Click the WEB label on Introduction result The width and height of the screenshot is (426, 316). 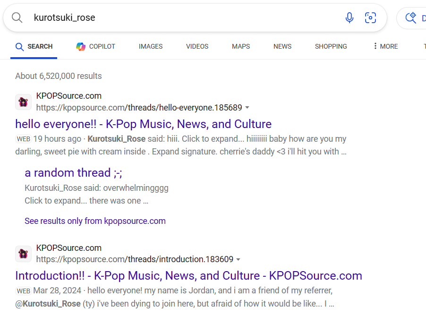[x=24, y=291]
